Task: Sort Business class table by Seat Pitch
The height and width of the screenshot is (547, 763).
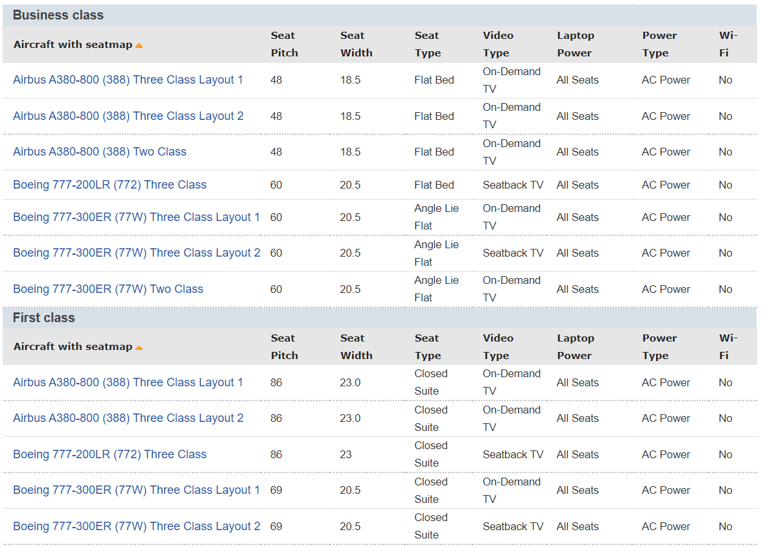Action: pos(284,44)
